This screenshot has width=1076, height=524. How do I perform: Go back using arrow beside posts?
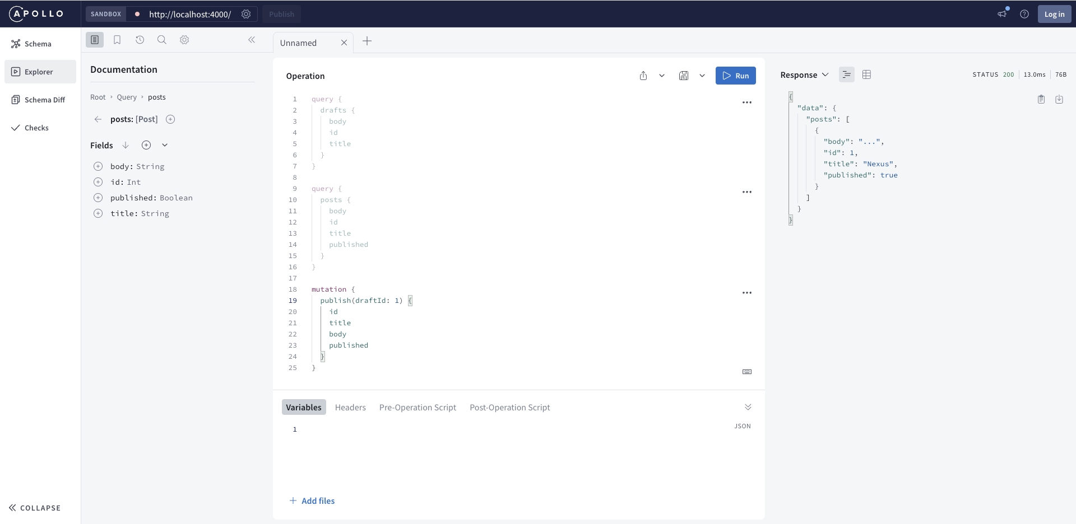(98, 119)
